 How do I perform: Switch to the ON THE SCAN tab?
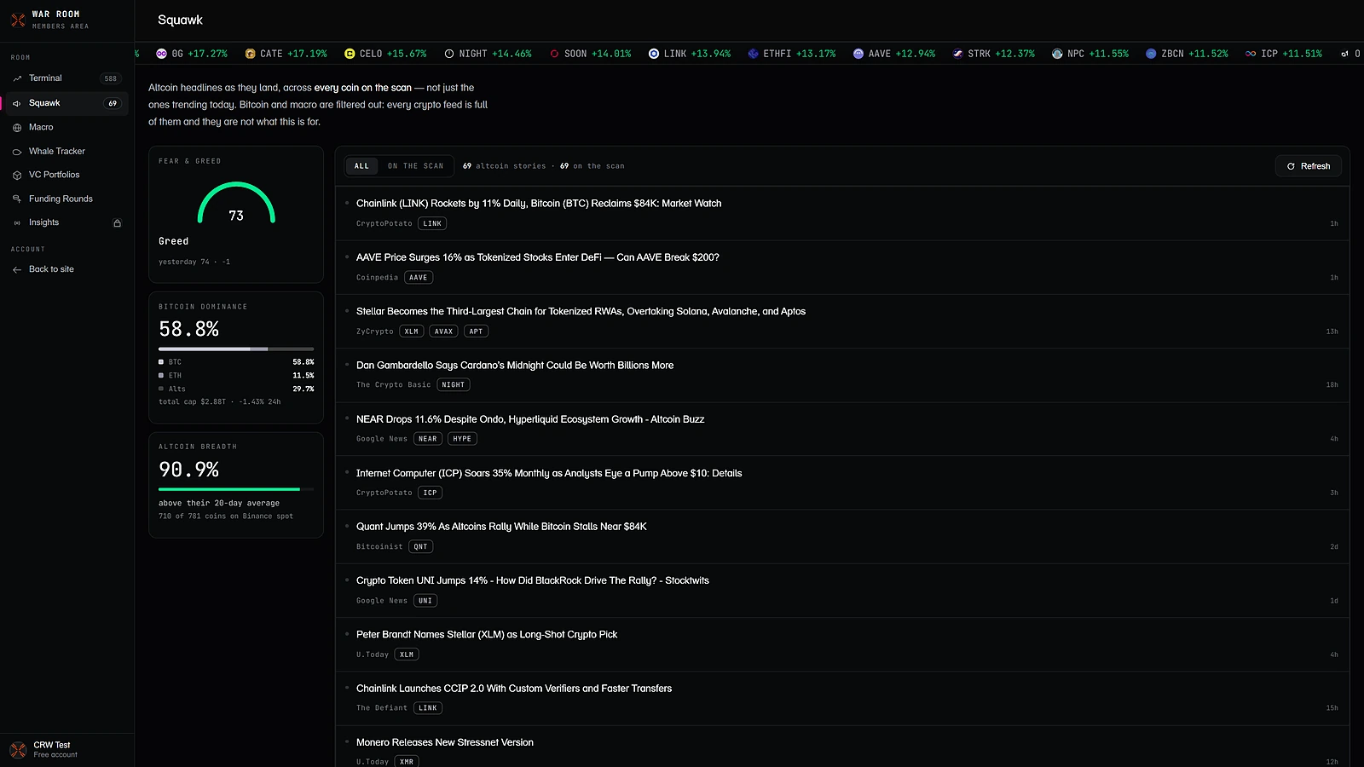pyautogui.click(x=415, y=166)
